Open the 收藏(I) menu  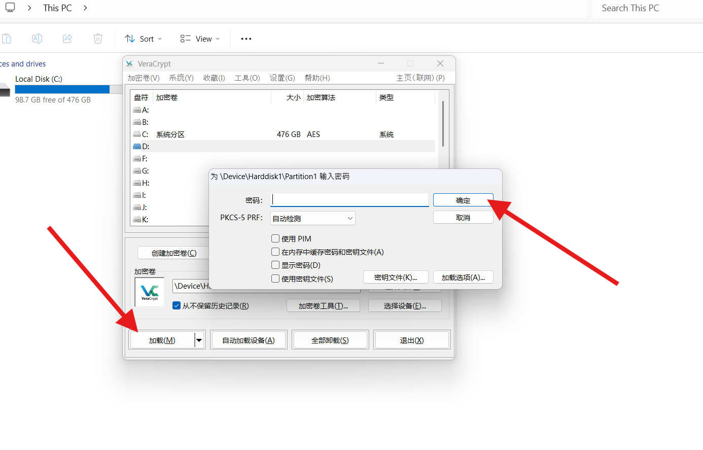click(214, 78)
